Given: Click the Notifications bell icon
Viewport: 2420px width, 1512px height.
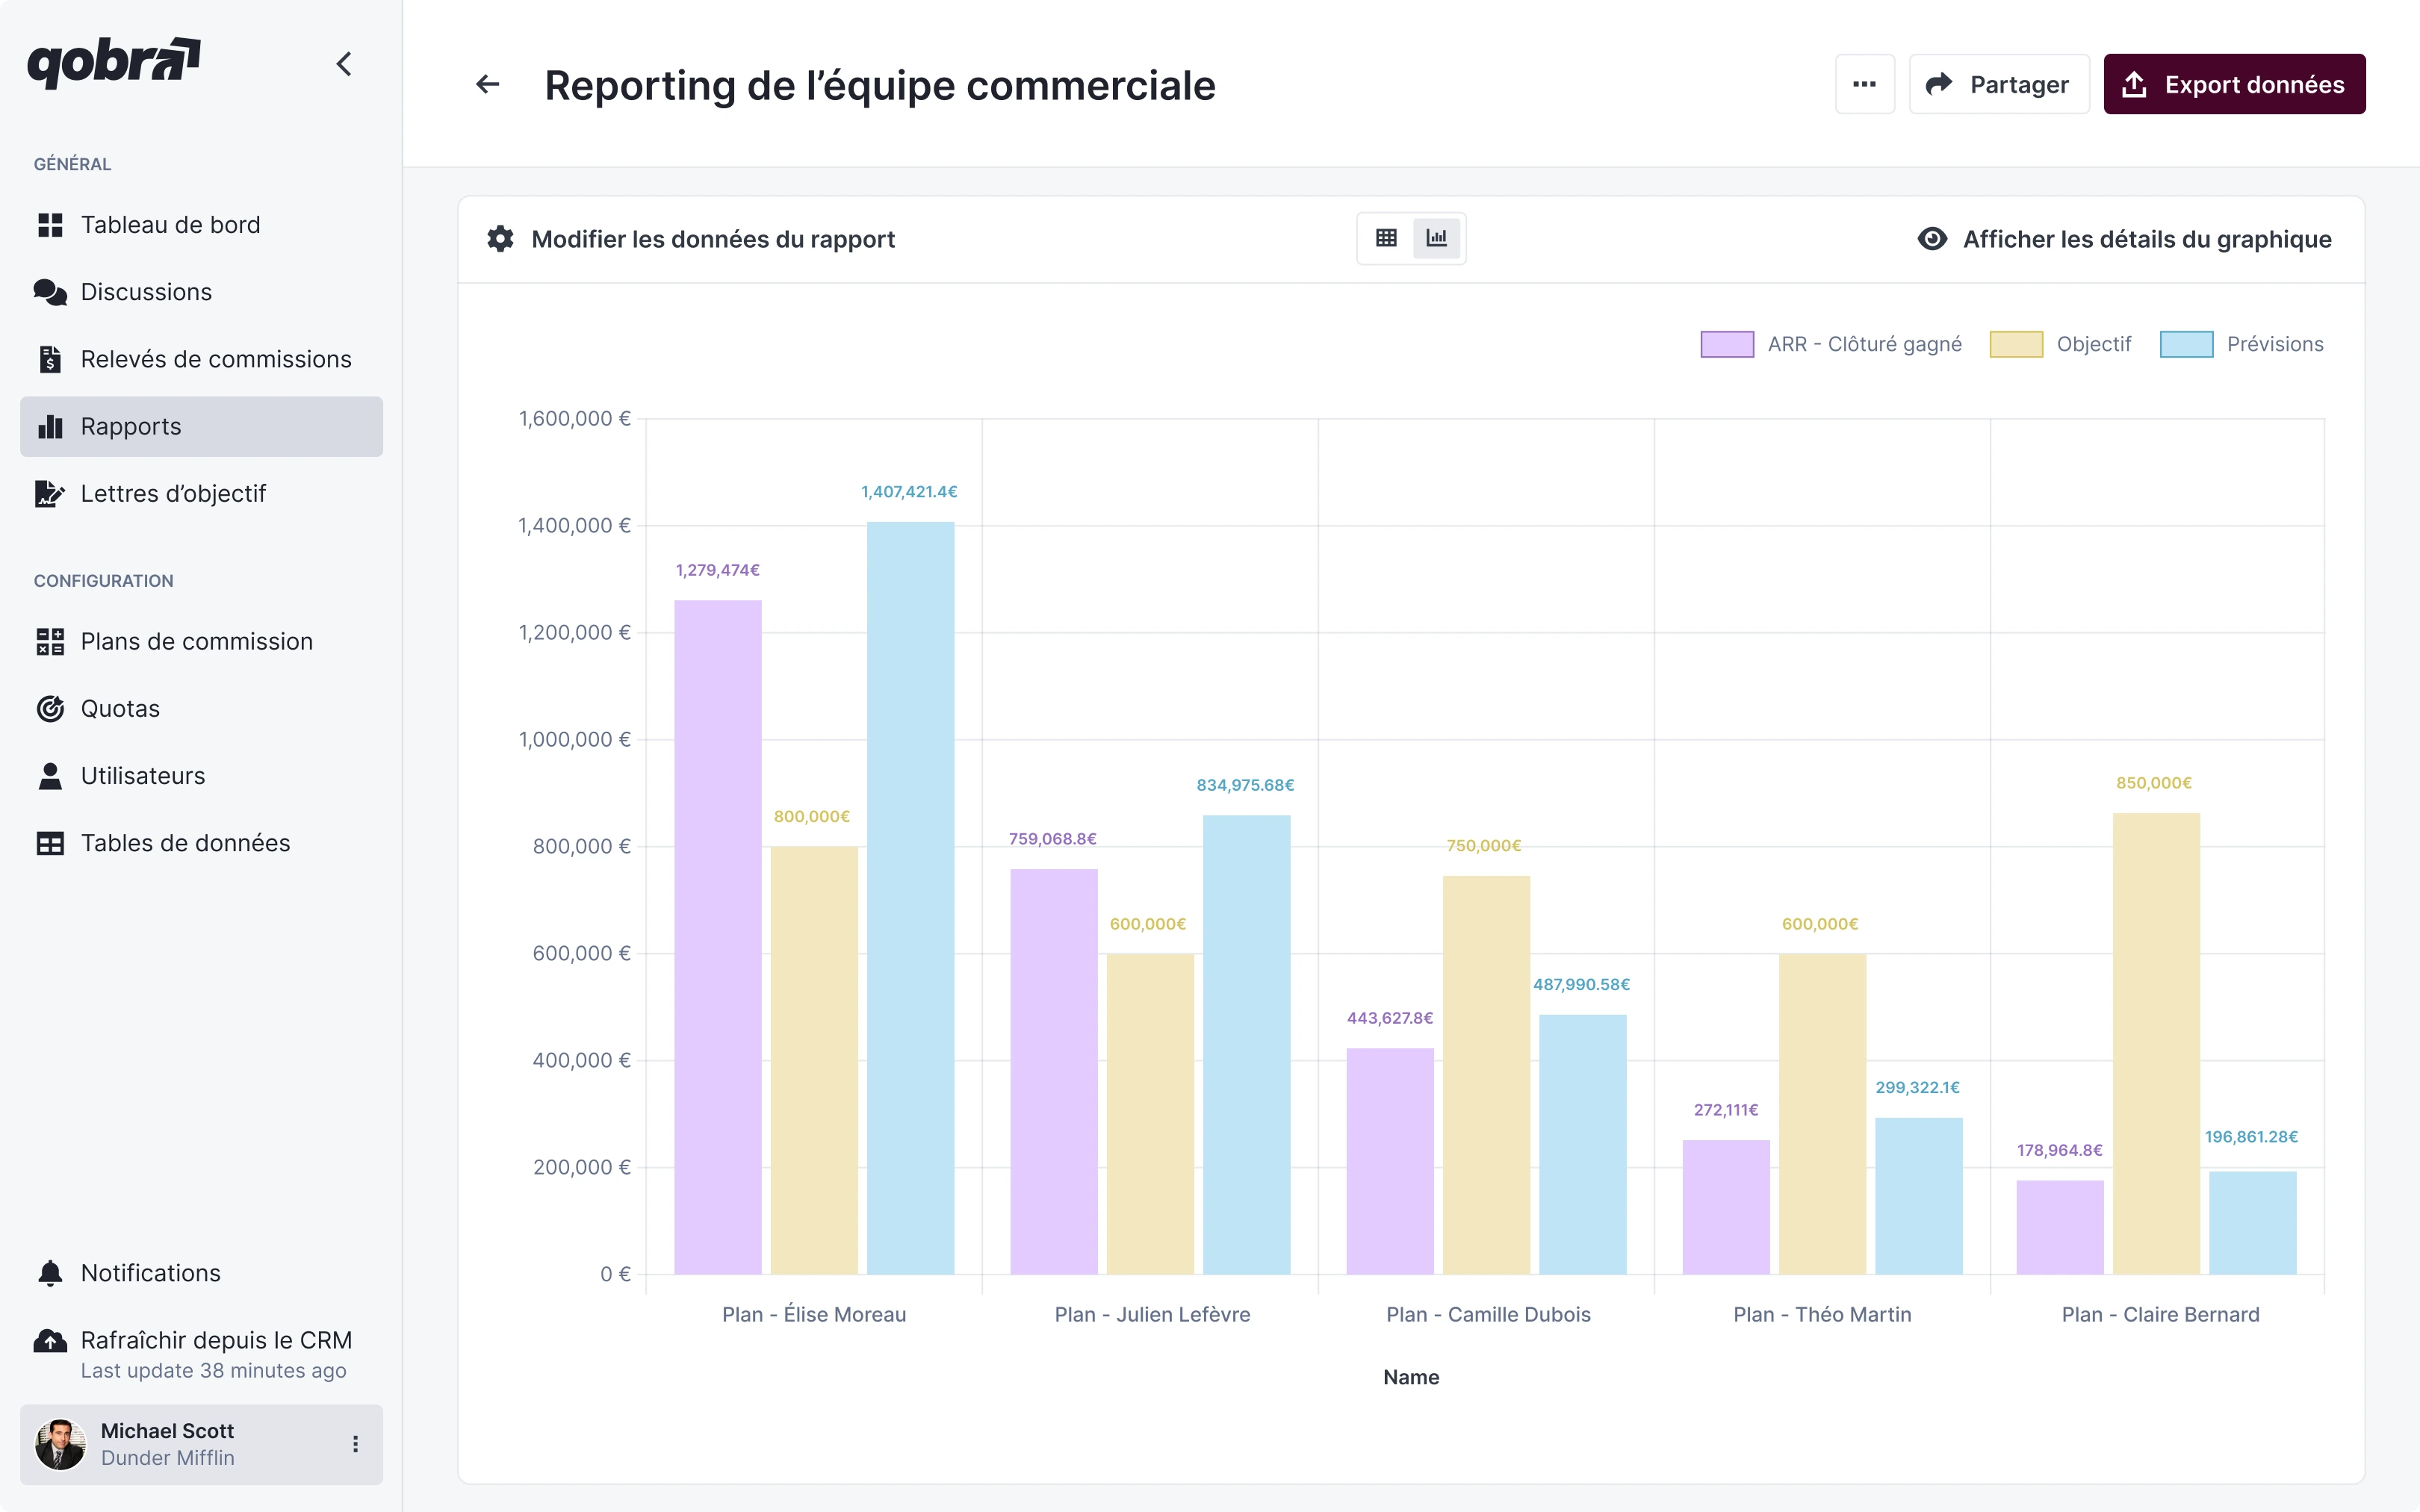Looking at the screenshot, I should click(49, 1272).
